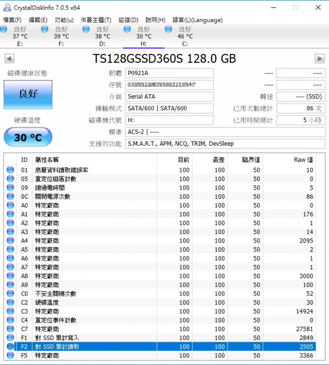Image resolution: width=329 pixels, height=365 pixels.
Task: Open the 磁碟(D) menu
Action: tap(128, 20)
